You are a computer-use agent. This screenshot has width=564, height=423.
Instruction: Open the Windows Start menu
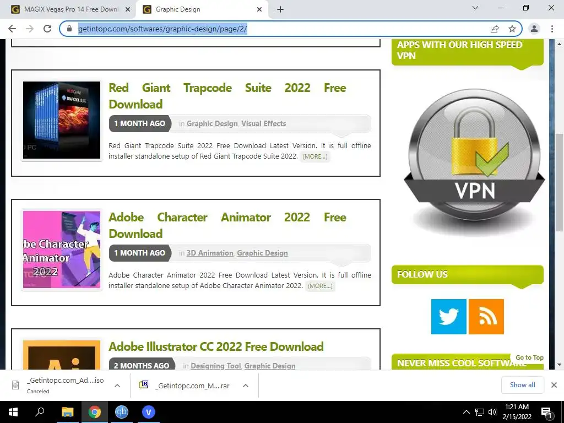[13, 412]
